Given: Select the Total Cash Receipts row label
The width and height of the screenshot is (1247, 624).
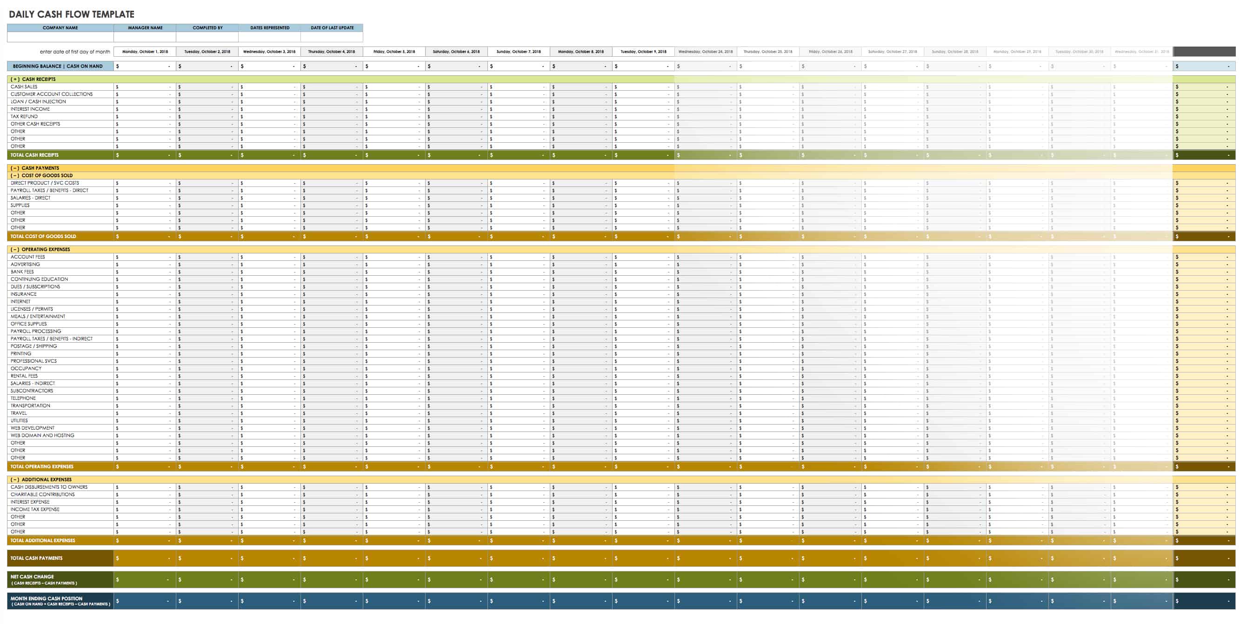Looking at the screenshot, I should 34,155.
